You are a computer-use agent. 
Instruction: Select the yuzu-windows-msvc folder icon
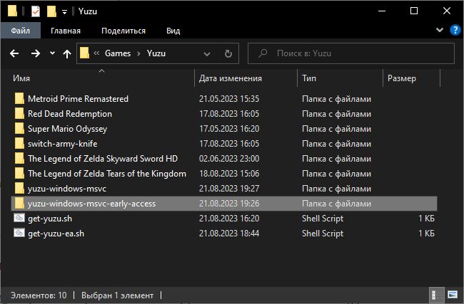[19, 189]
